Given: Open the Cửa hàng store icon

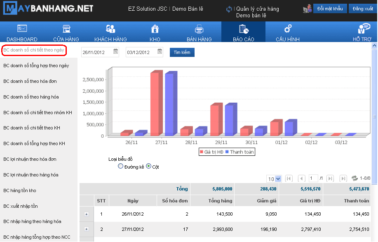Looking at the screenshot, I should (66, 29).
